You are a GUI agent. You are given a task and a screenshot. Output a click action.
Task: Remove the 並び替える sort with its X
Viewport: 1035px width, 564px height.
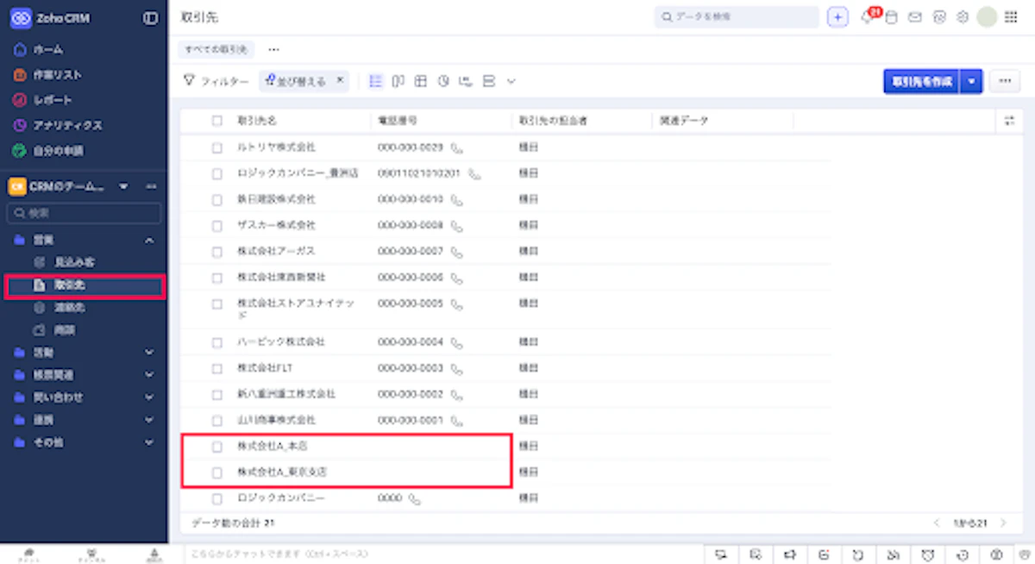coord(340,80)
